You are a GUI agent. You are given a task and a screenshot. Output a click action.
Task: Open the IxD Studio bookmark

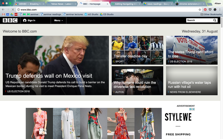click(x=91, y=14)
